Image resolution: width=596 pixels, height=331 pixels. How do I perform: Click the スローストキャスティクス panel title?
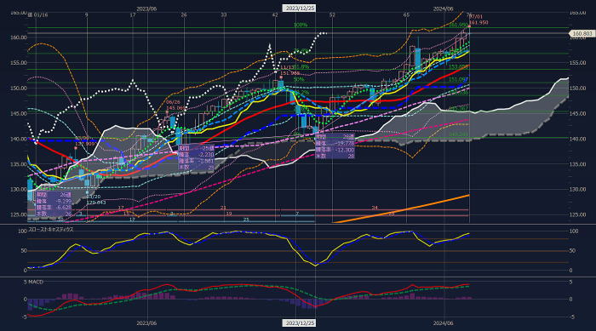[x=51, y=230]
